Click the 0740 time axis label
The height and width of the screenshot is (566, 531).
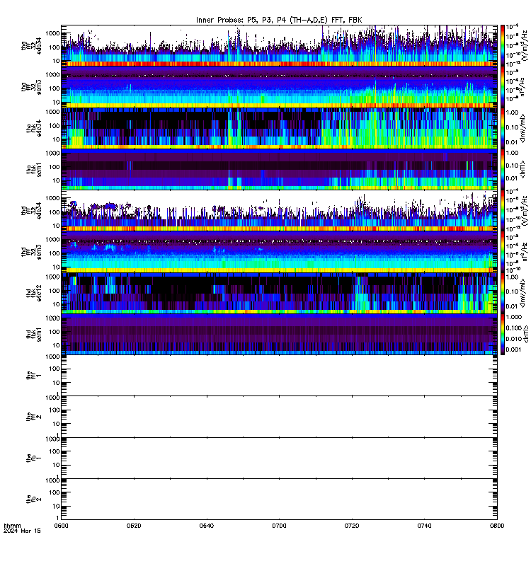pyautogui.click(x=424, y=526)
